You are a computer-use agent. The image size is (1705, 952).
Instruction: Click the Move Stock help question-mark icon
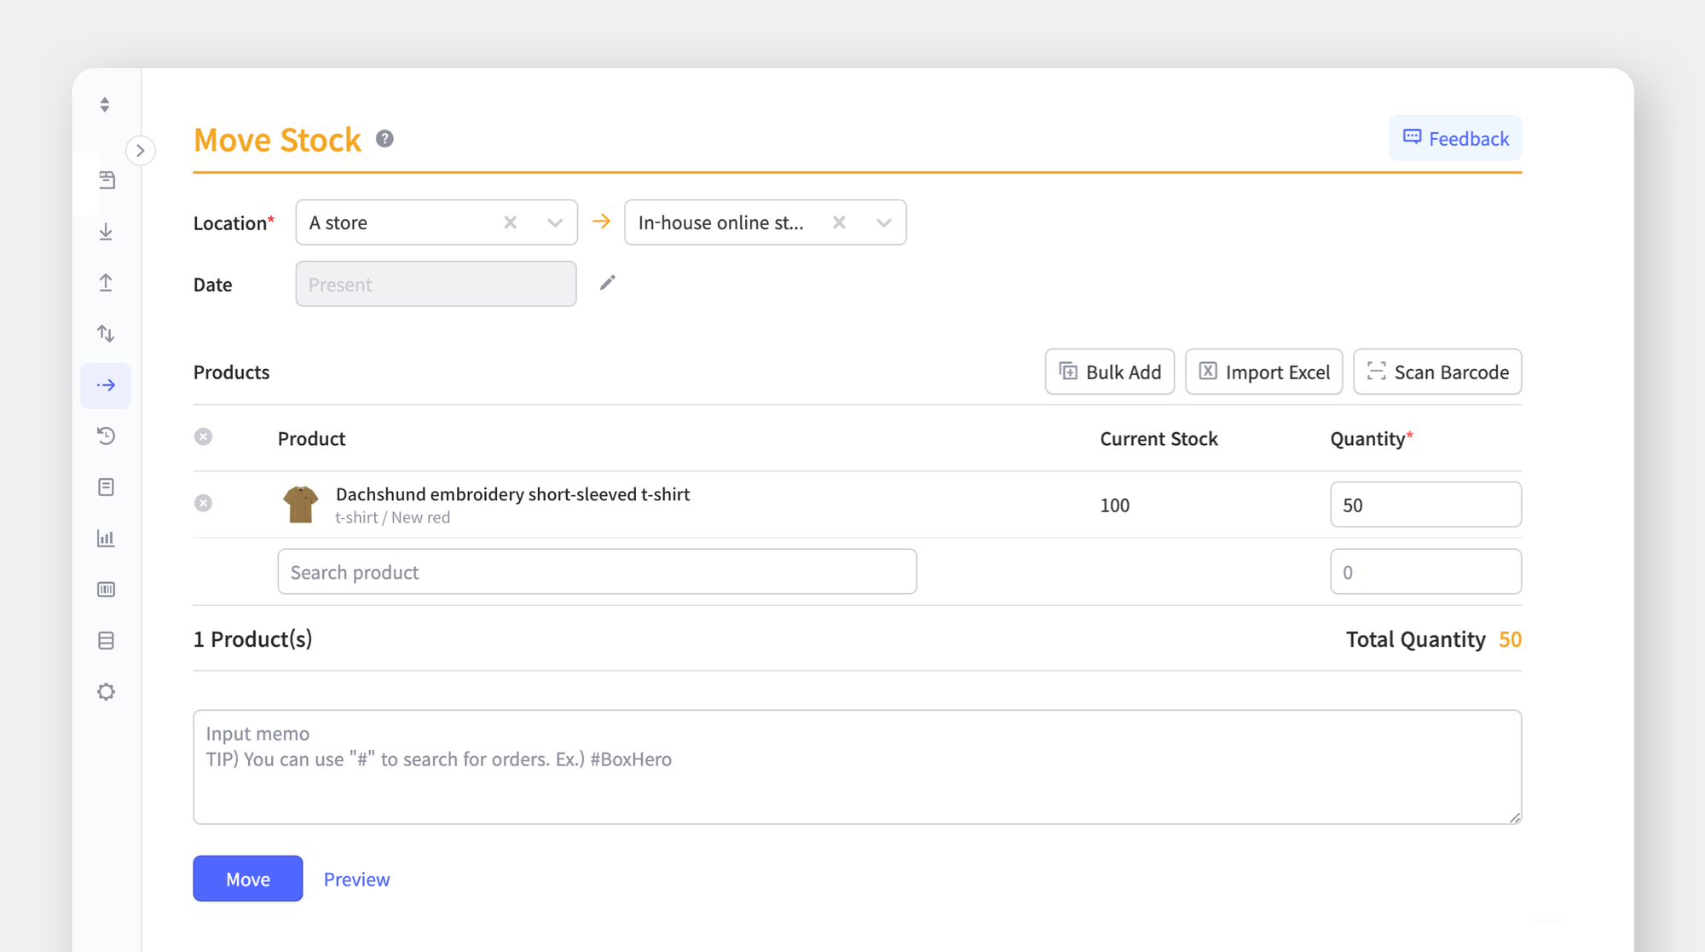[384, 138]
